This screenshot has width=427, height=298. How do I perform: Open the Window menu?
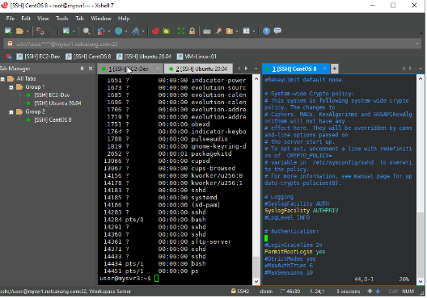101,19
